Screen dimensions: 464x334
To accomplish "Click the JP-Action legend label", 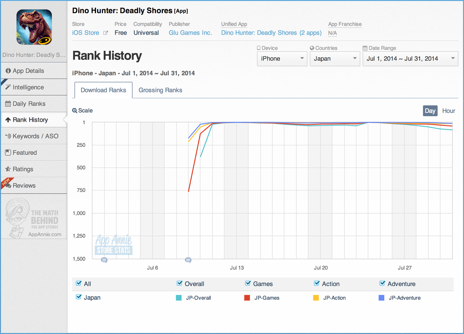I will 334,298.
